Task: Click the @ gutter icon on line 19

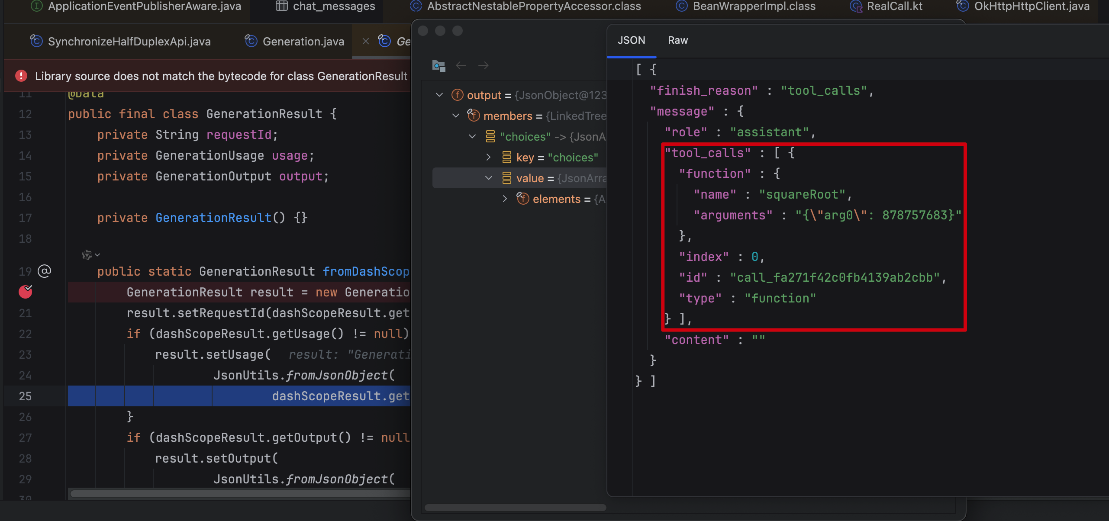Action: click(44, 271)
